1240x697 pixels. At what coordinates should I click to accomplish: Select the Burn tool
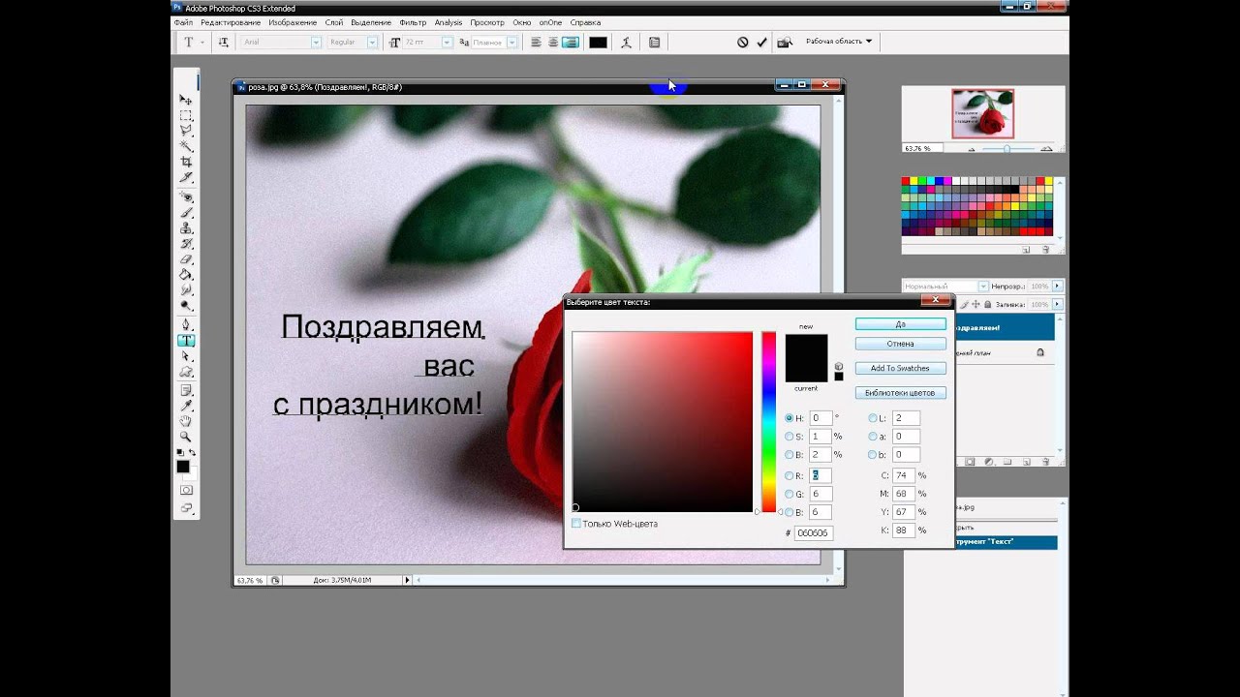pyautogui.click(x=185, y=306)
